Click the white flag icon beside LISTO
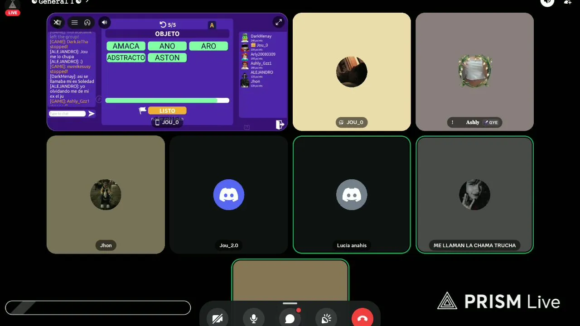 [x=142, y=110]
